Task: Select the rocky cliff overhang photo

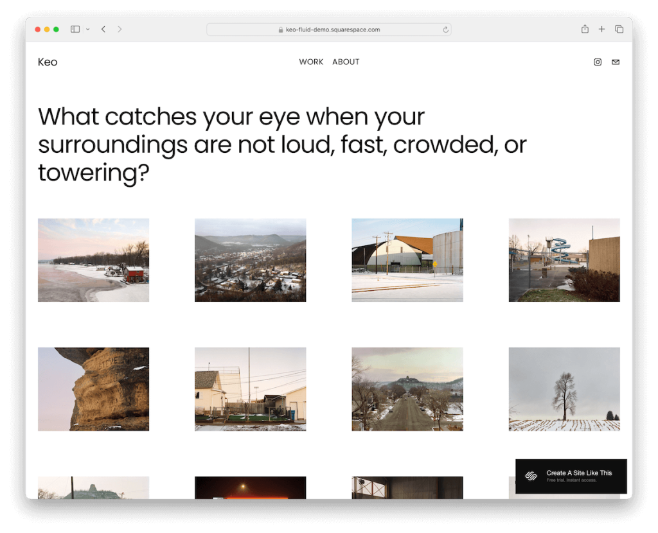Action: [93, 389]
